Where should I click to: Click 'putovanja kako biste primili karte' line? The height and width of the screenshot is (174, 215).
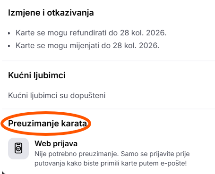(111, 163)
